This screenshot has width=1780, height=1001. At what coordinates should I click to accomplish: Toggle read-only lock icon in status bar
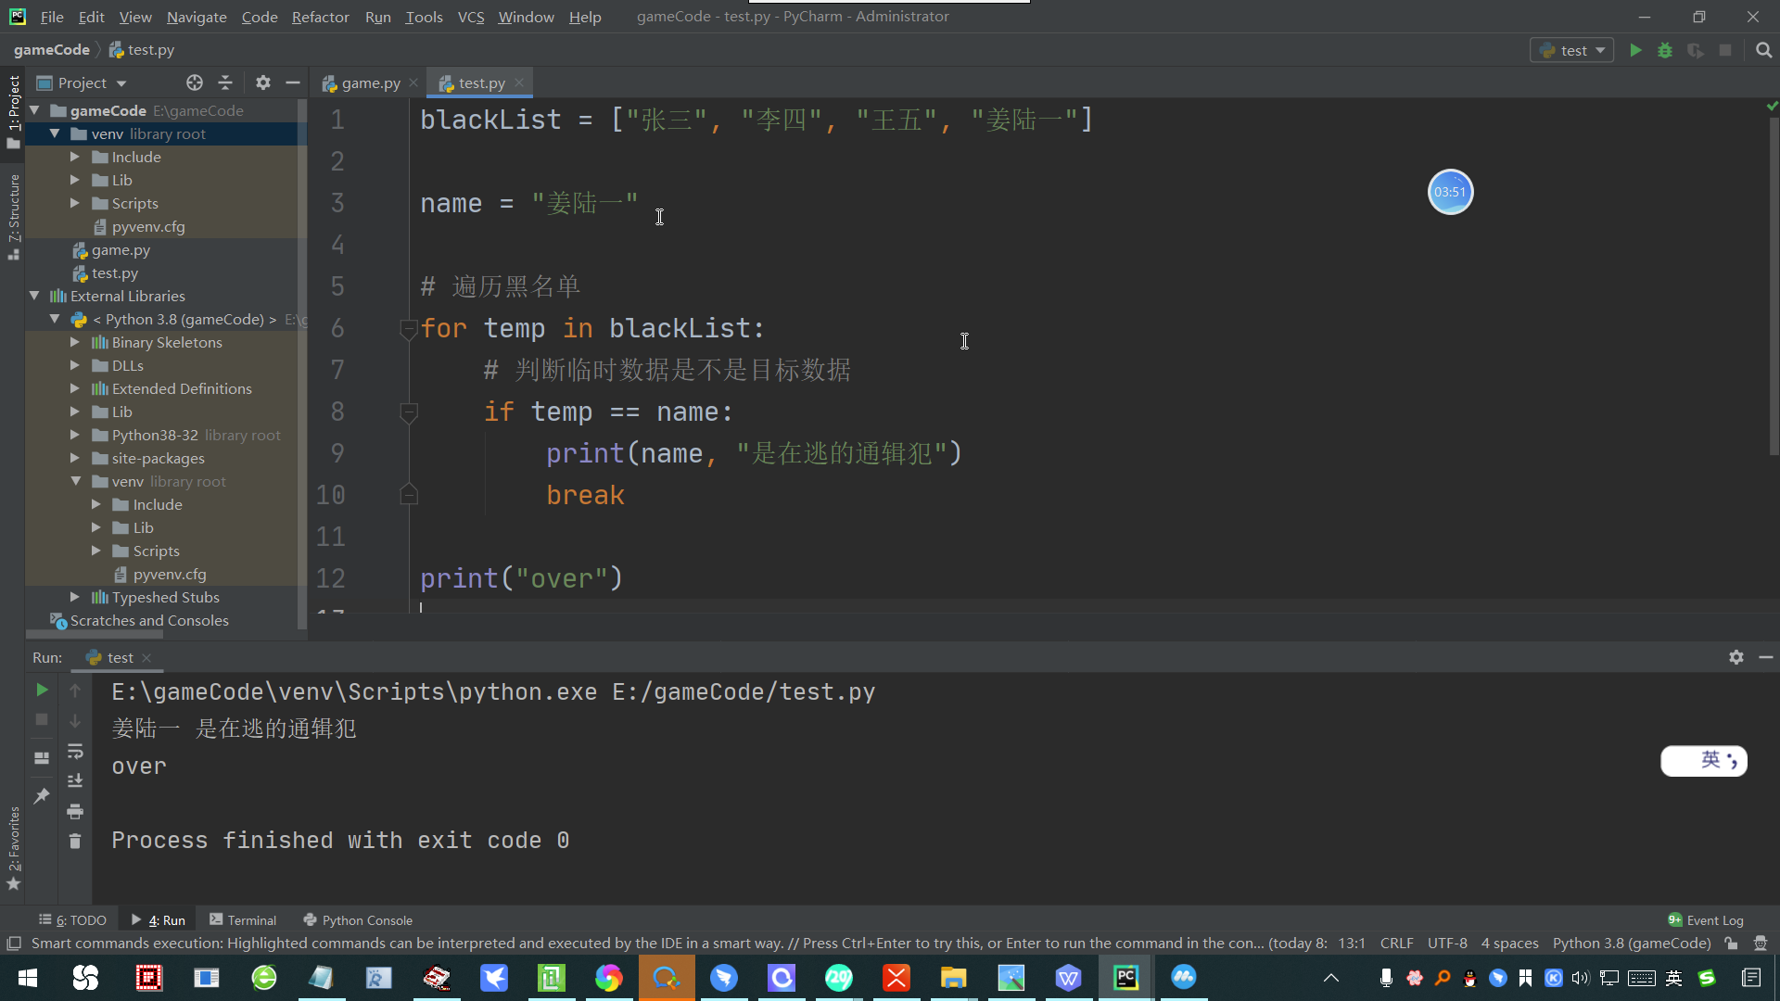(x=1731, y=944)
